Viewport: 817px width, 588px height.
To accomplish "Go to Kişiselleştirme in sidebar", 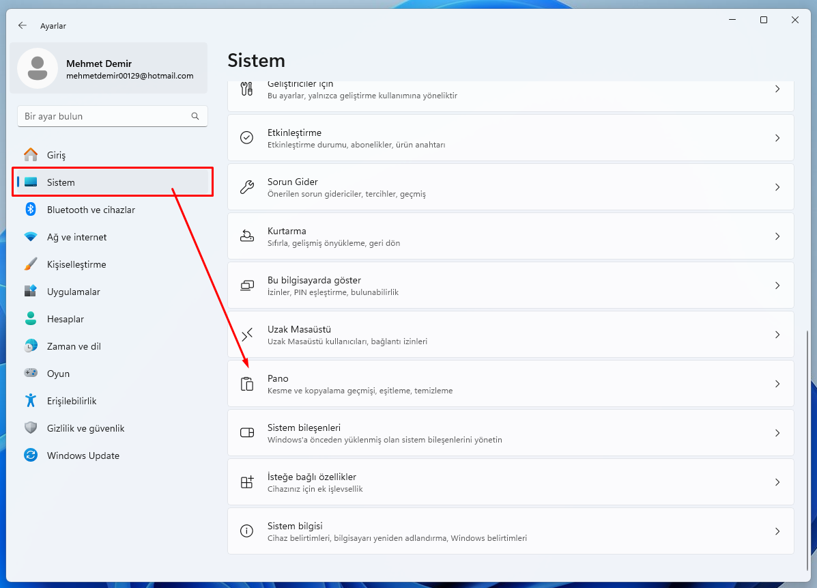I will pos(76,264).
